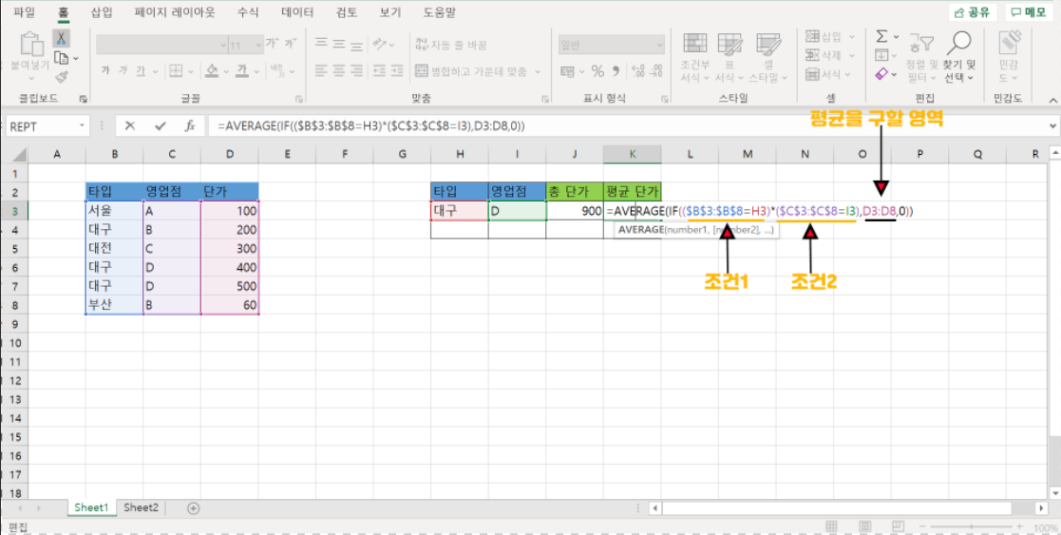The height and width of the screenshot is (535, 1061).
Task: Open Cell Styles (셀 스타일)
Action: coord(768,57)
